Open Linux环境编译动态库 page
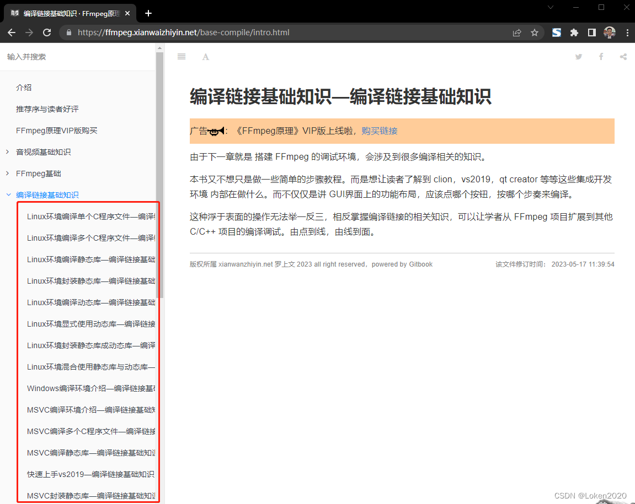The image size is (635, 504). point(90,302)
